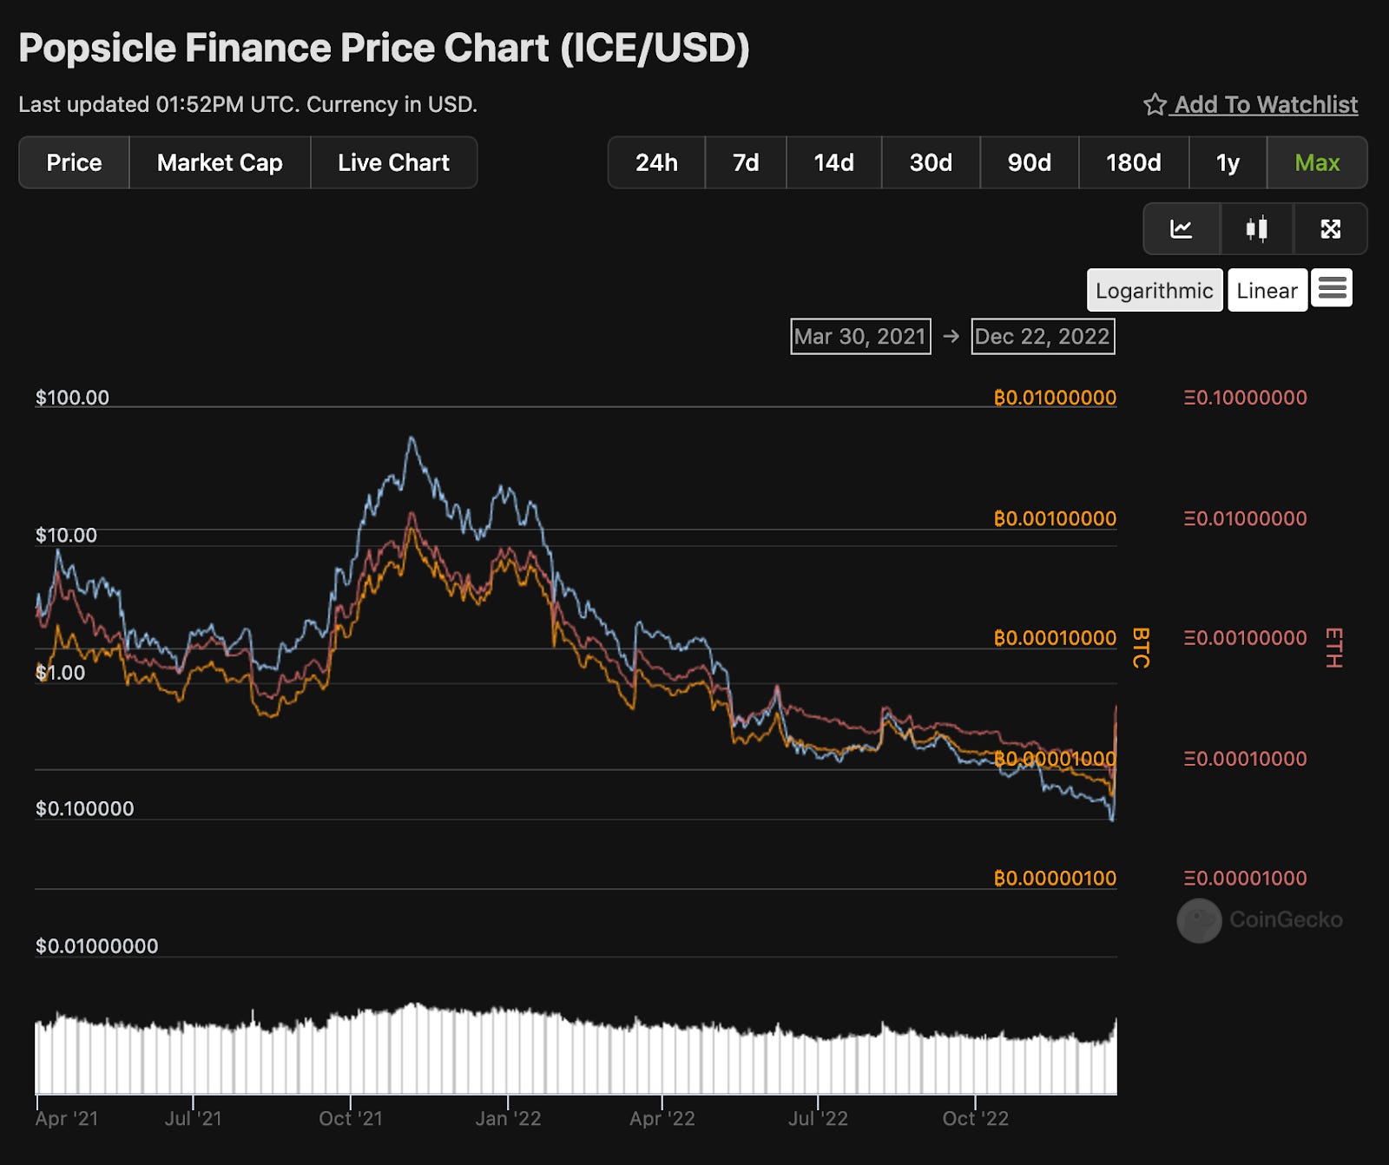1389x1165 pixels.
Task: Select the 30d time range
Action: [x=931, y=162]
